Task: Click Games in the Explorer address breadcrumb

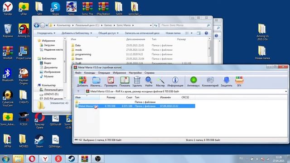Action: coord(108,25)
